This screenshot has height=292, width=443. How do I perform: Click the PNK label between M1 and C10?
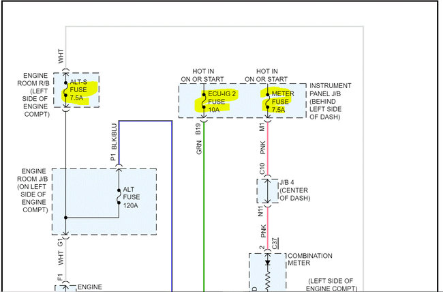(x=263, y=147)
